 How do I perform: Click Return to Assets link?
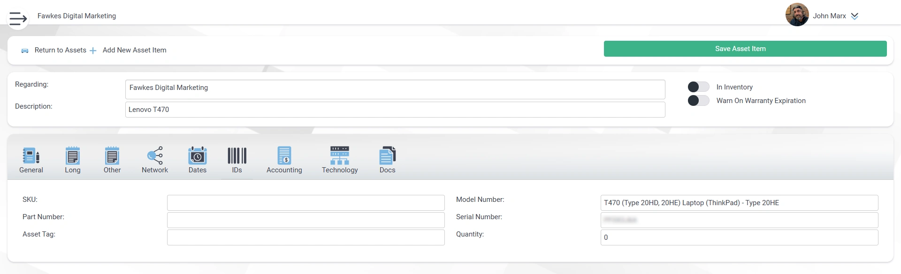[x=61, y=50]
